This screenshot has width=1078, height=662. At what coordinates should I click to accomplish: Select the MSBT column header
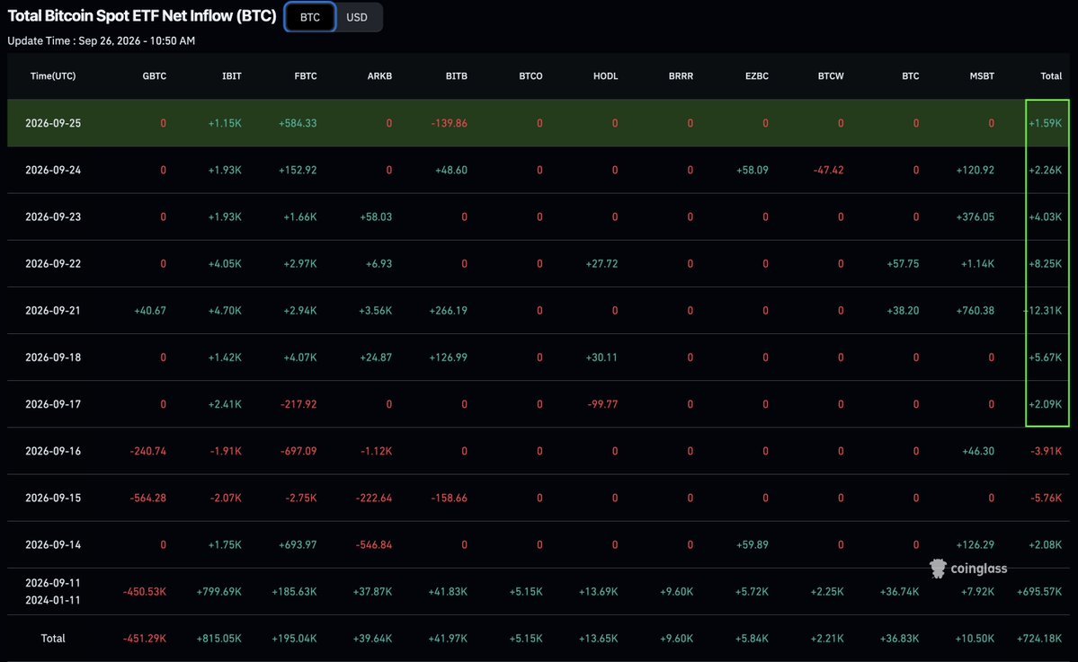(982, 76)
